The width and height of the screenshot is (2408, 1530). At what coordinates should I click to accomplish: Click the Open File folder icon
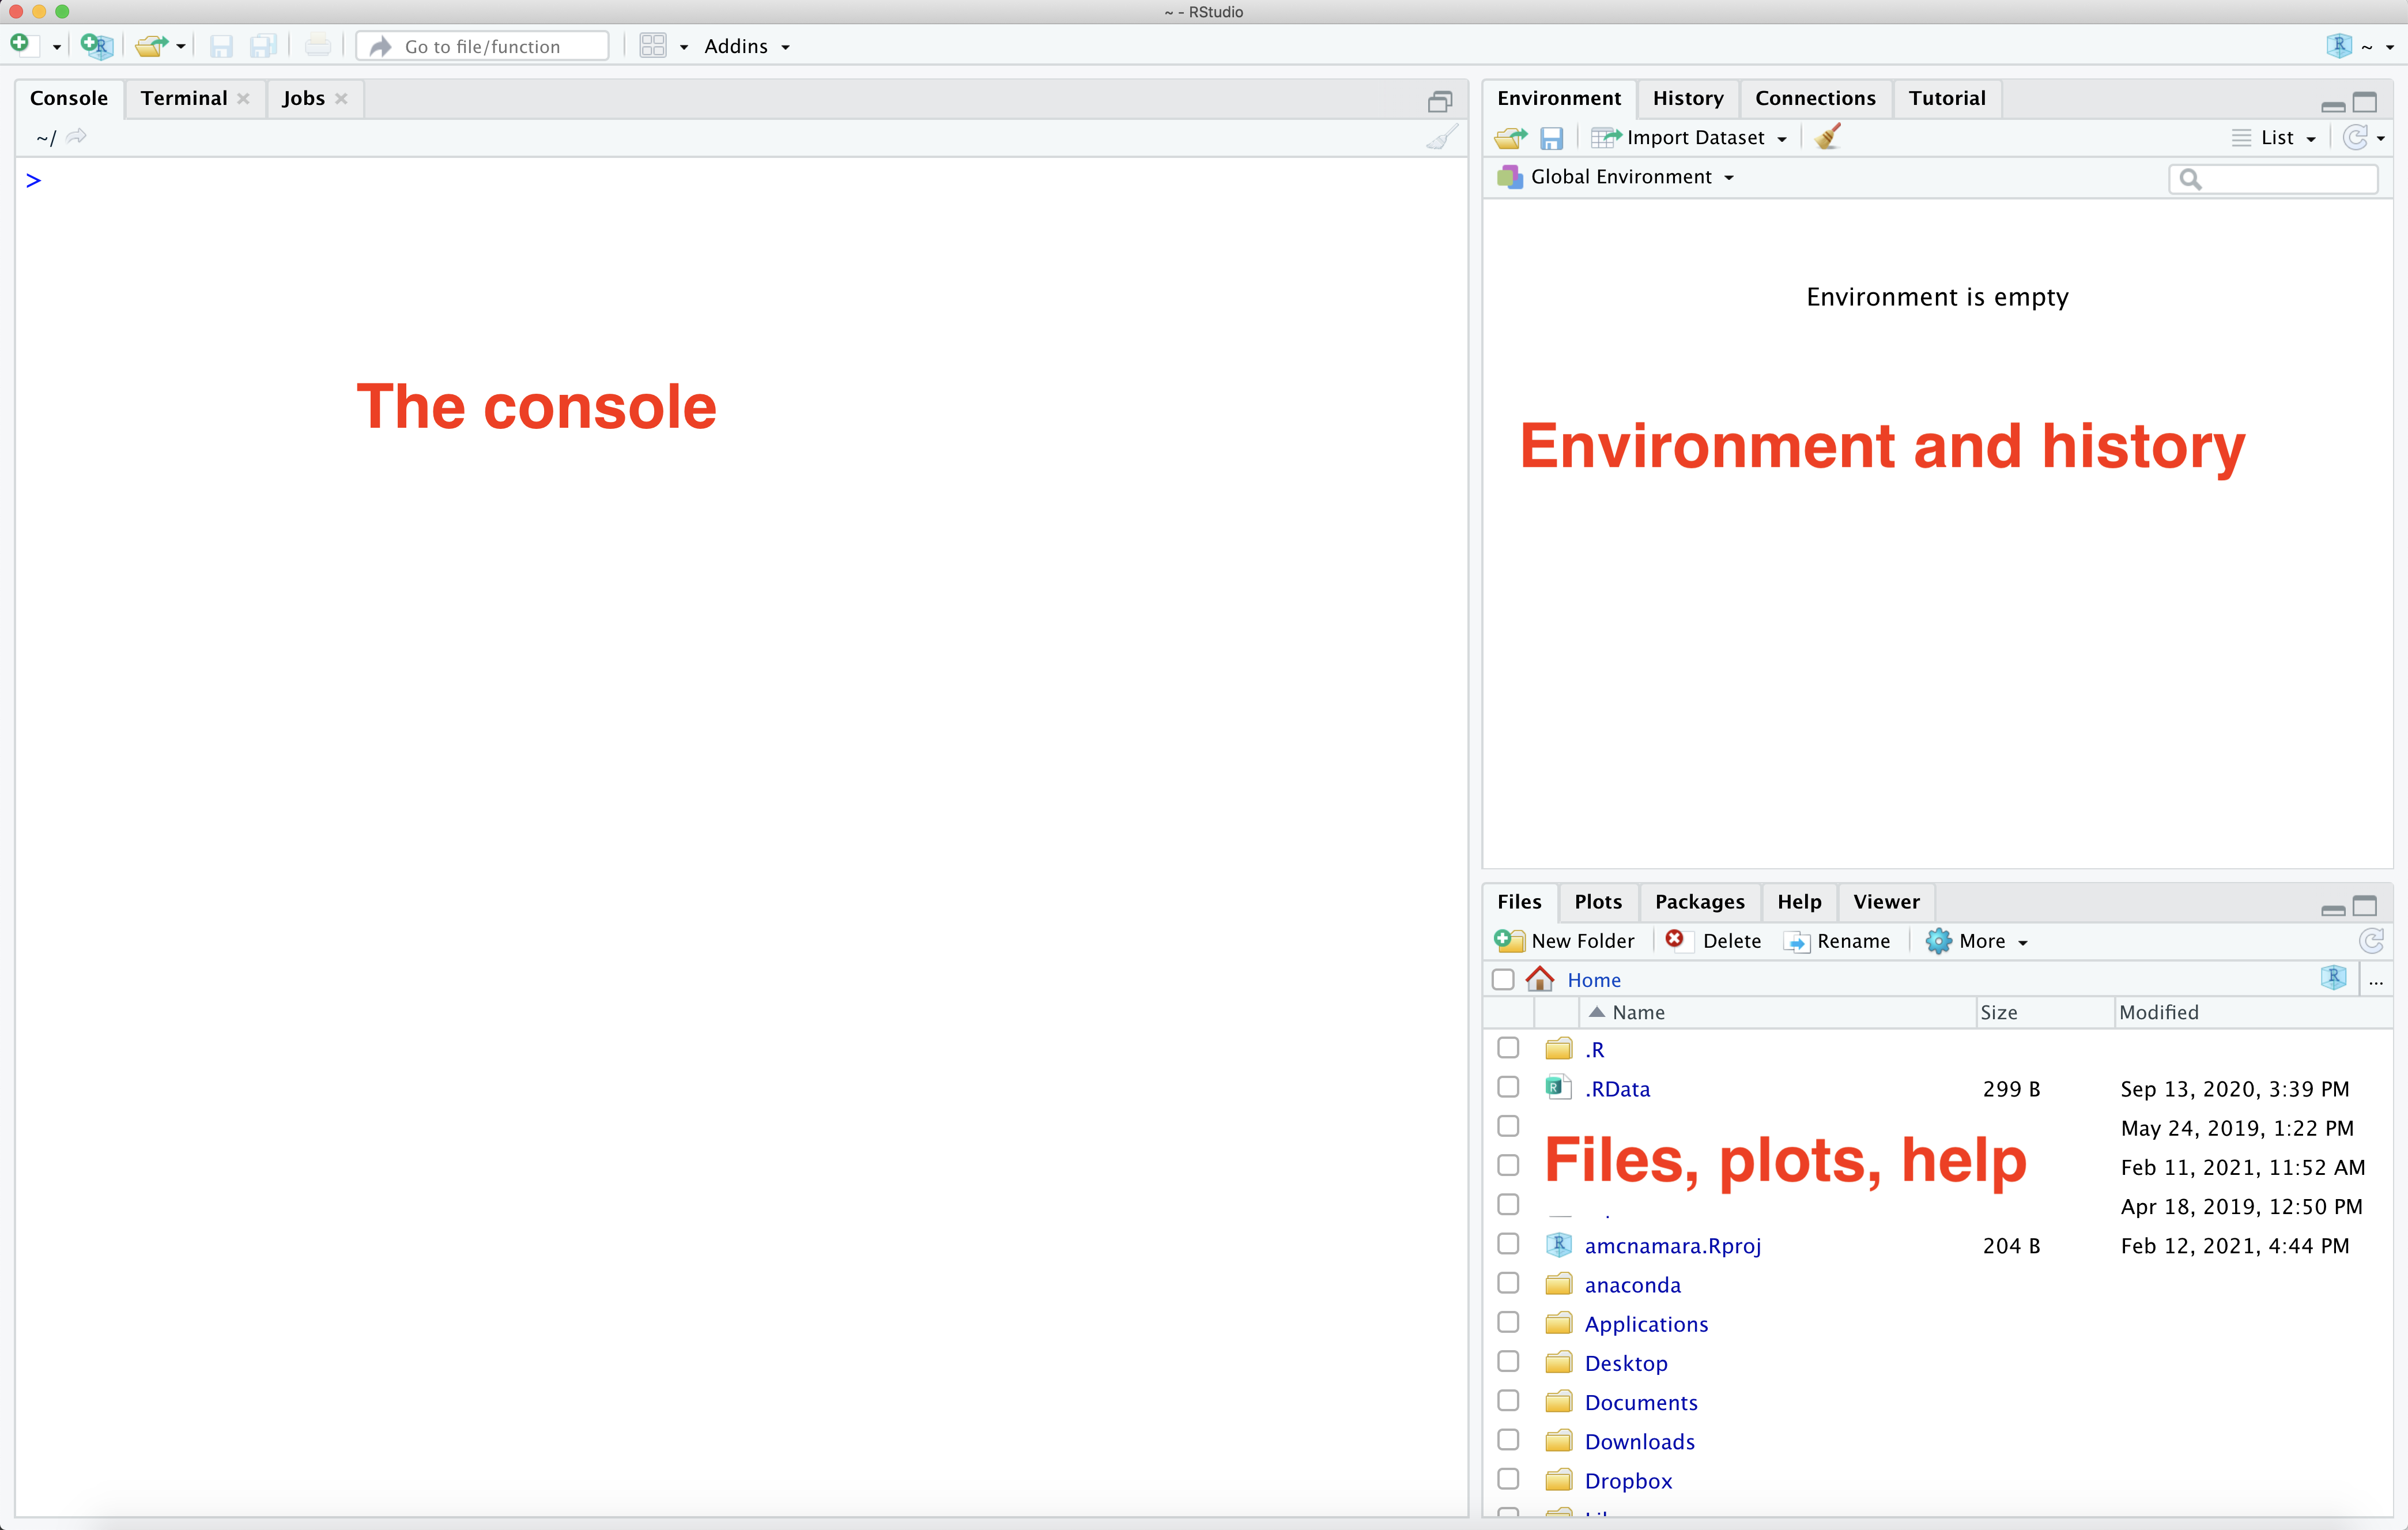151,46
